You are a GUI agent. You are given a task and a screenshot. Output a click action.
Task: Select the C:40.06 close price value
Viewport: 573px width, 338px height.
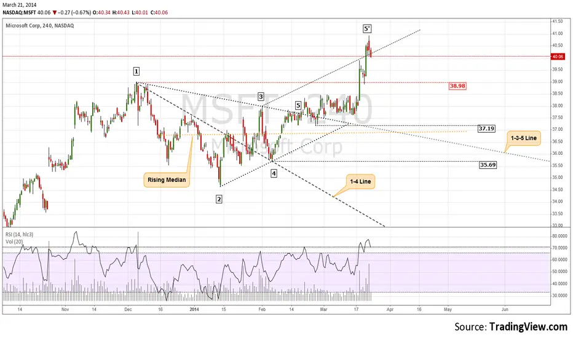click(x=159, y=12)
